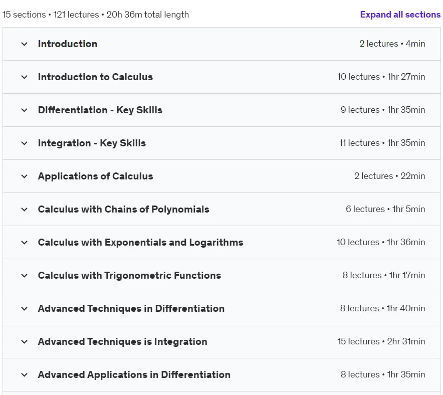
Task: Expand Advanced Techniques is Integration chevron
Action: (24, 341)
